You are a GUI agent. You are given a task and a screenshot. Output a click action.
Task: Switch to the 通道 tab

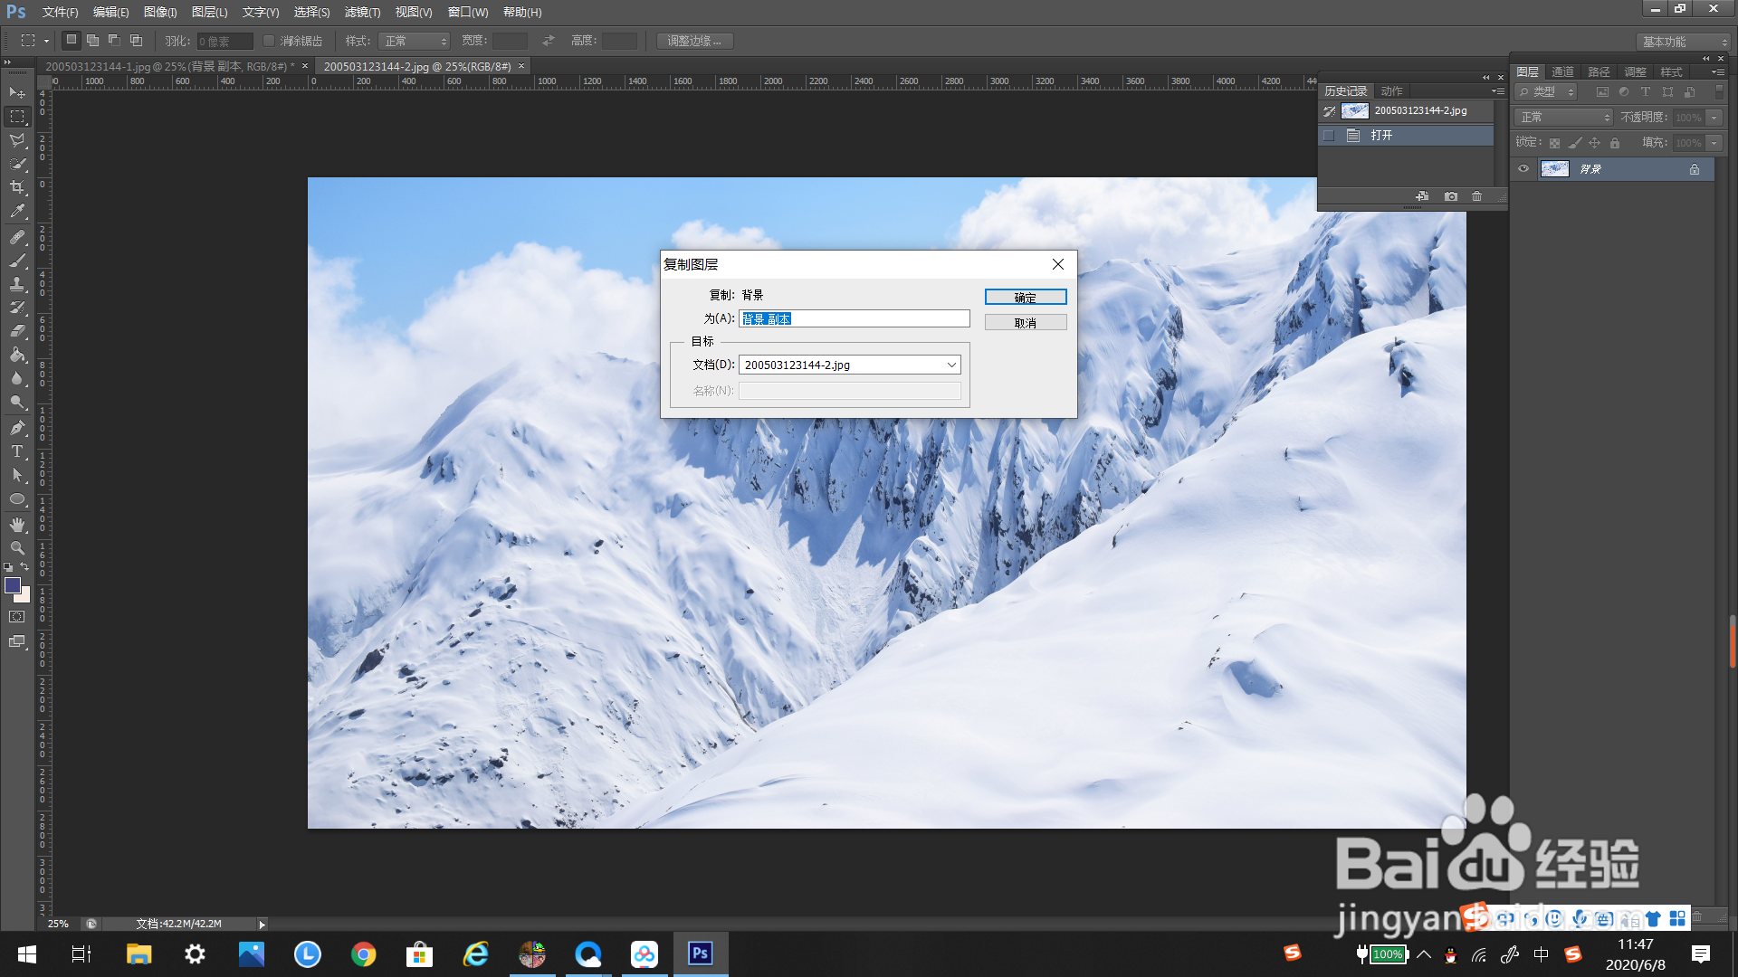pos(1562,71)
